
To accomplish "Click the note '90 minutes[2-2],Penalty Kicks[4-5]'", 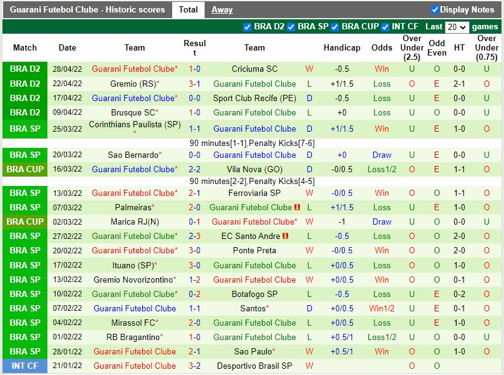I will 252,181.
